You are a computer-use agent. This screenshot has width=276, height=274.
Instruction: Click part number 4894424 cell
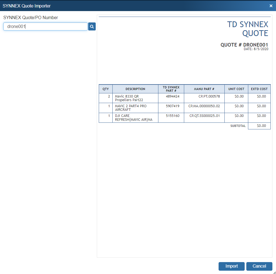tap(173, 96)
